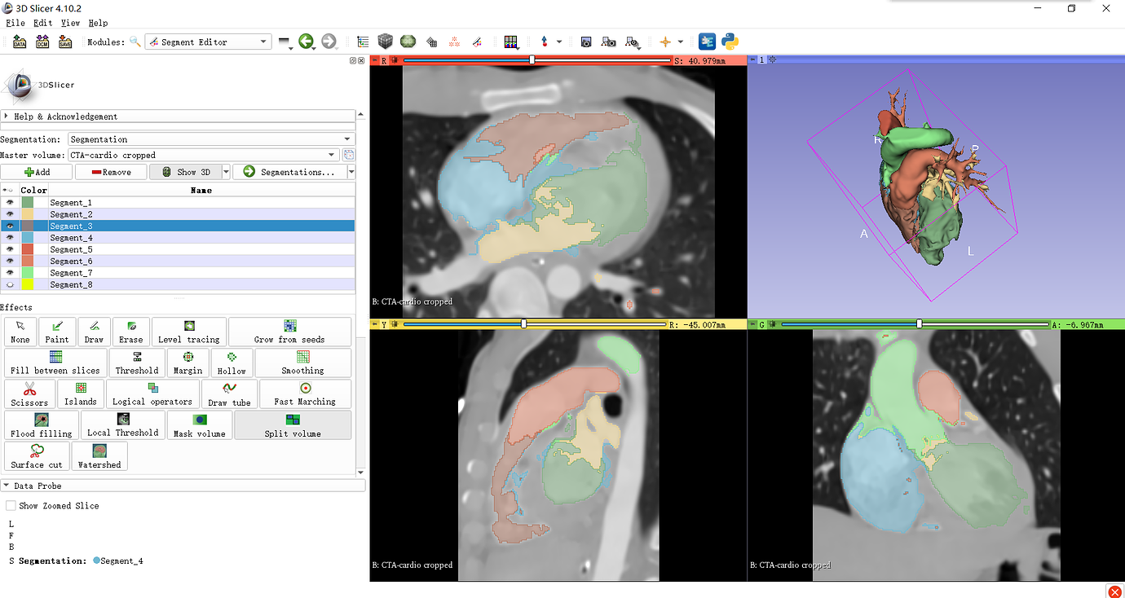
Task: Open the Python interactor icon
Action: click(x=730, y=42)
